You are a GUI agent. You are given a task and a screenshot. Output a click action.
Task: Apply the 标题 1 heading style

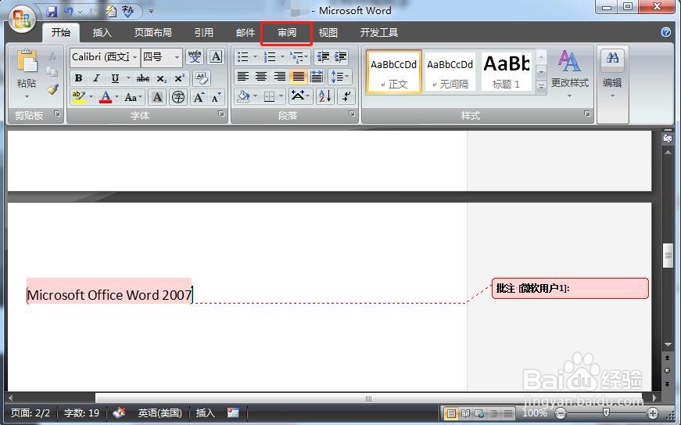click(506, 72)
